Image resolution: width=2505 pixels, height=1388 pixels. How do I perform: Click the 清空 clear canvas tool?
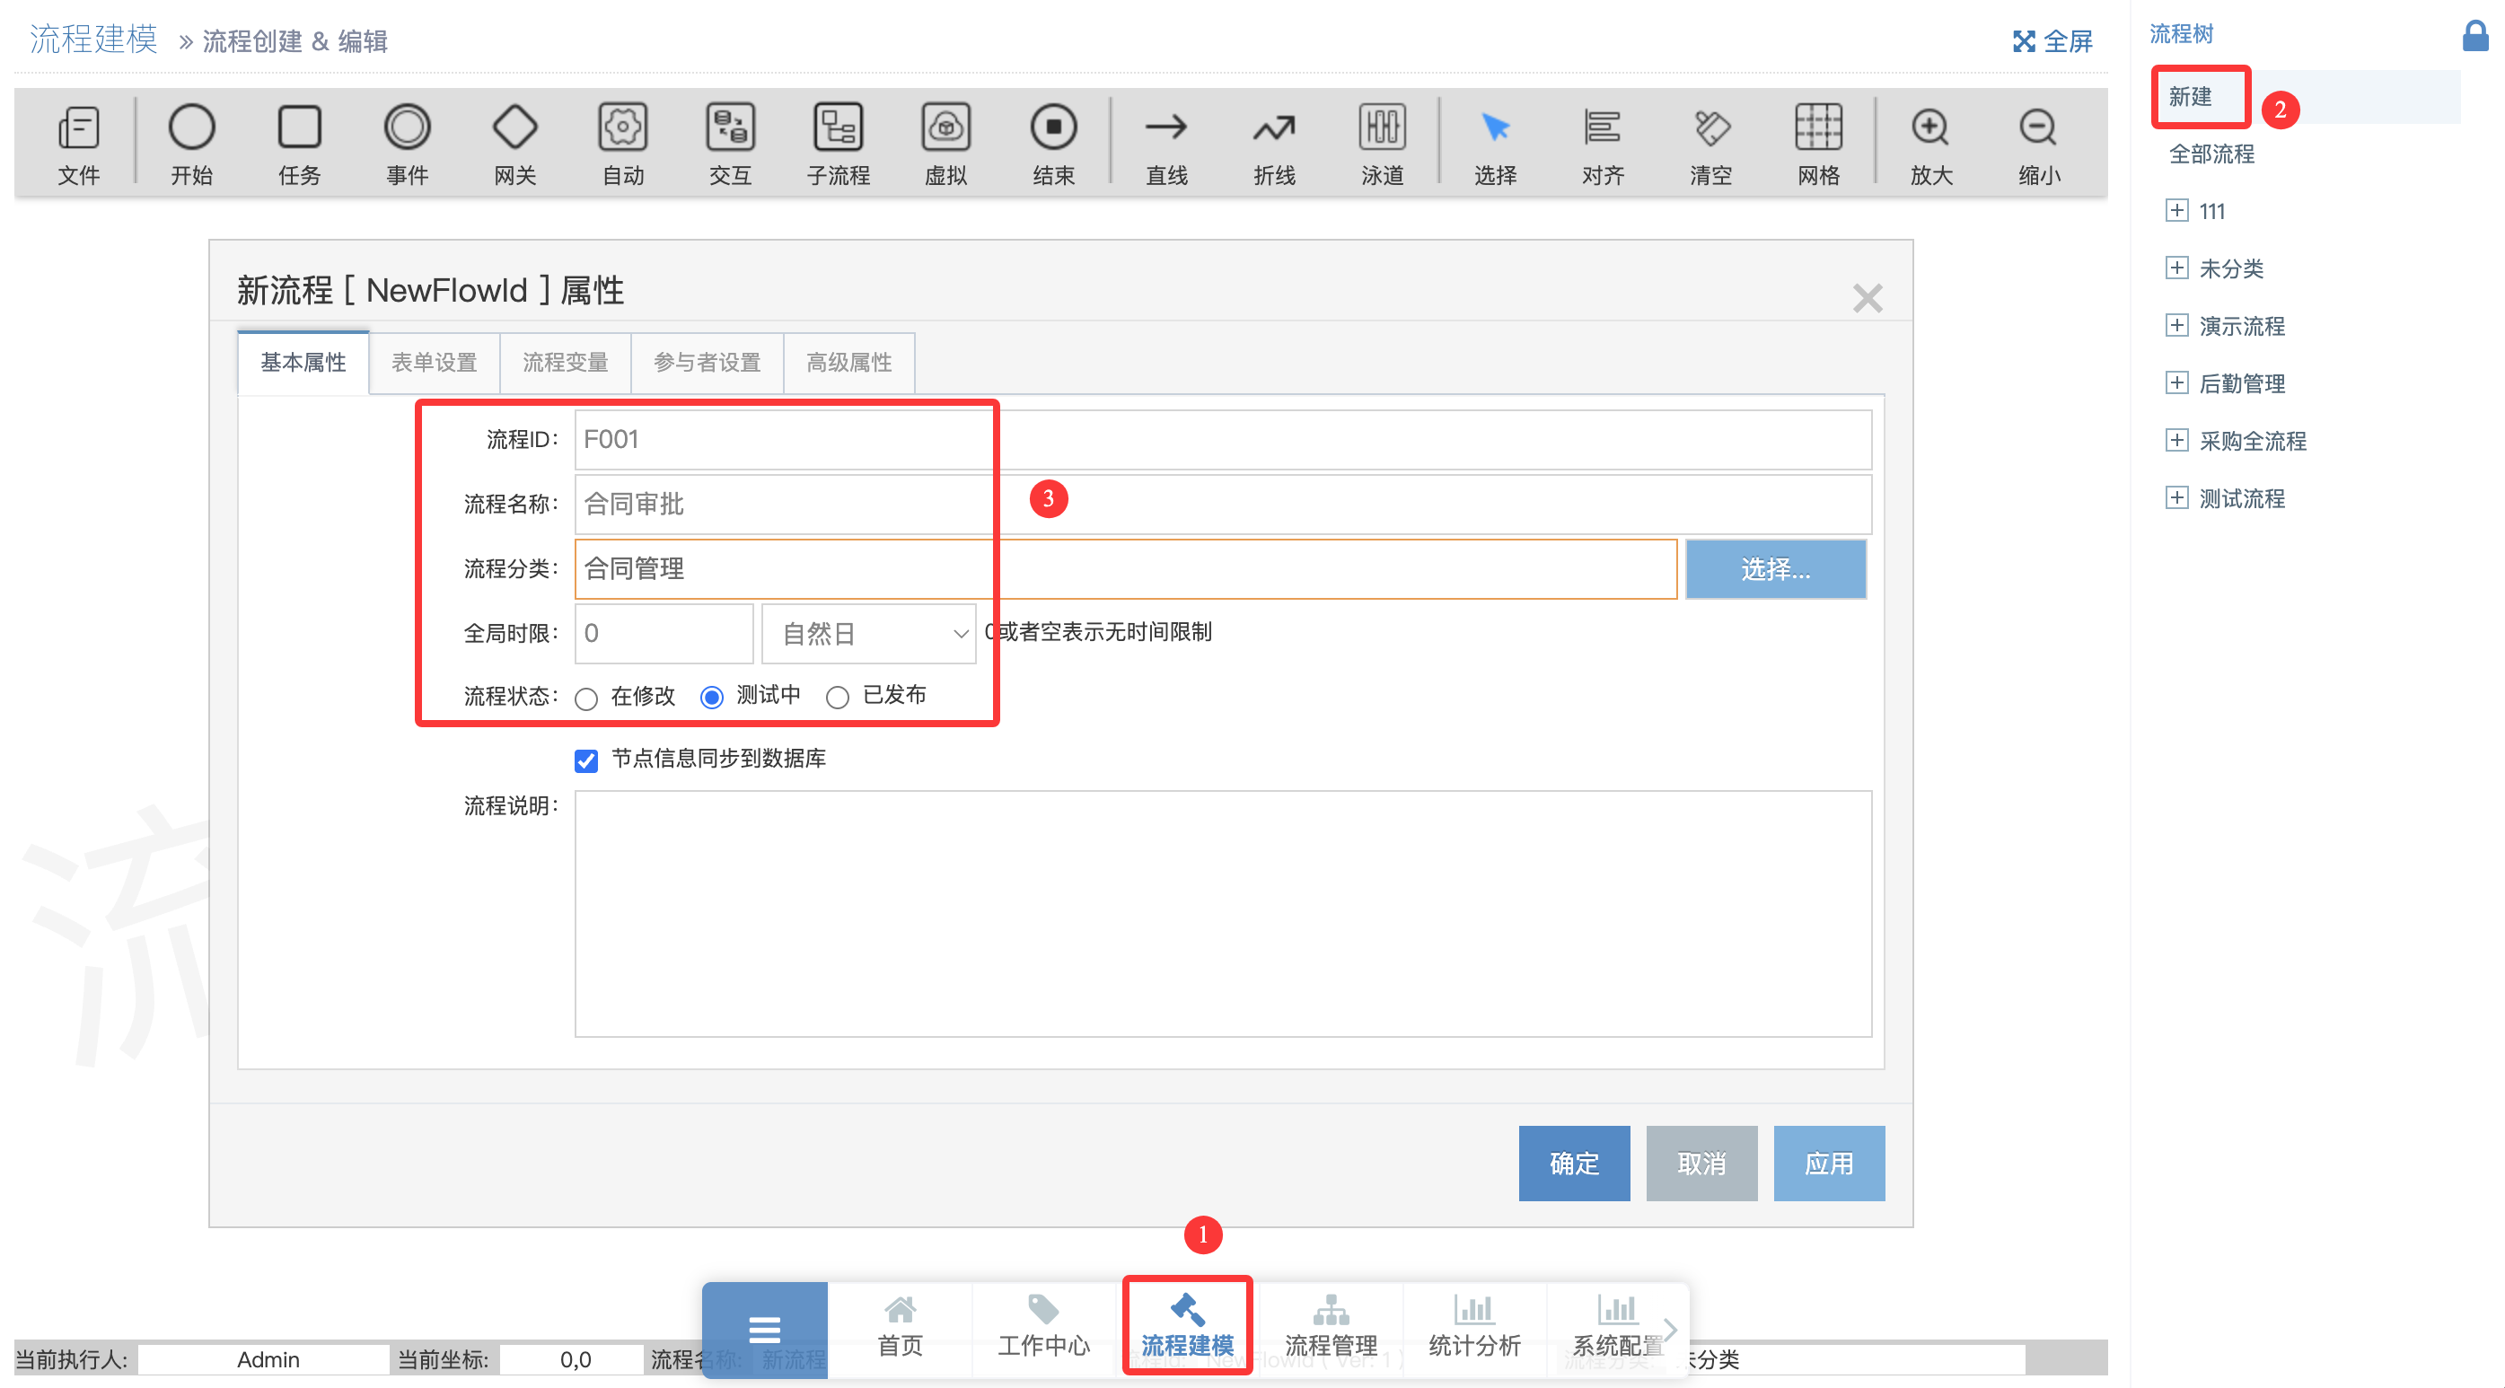pos(1711,146)
